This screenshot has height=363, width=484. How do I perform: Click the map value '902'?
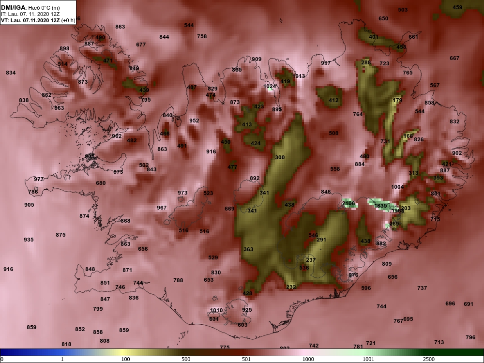click(457, 153)
